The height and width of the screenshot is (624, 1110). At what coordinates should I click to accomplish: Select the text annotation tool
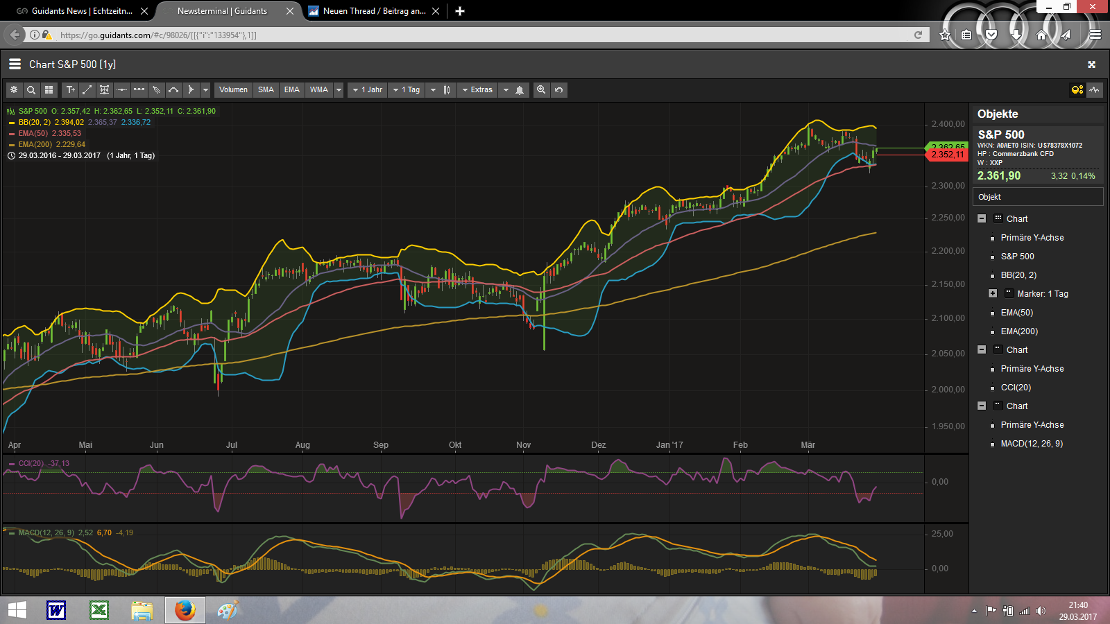70,89
